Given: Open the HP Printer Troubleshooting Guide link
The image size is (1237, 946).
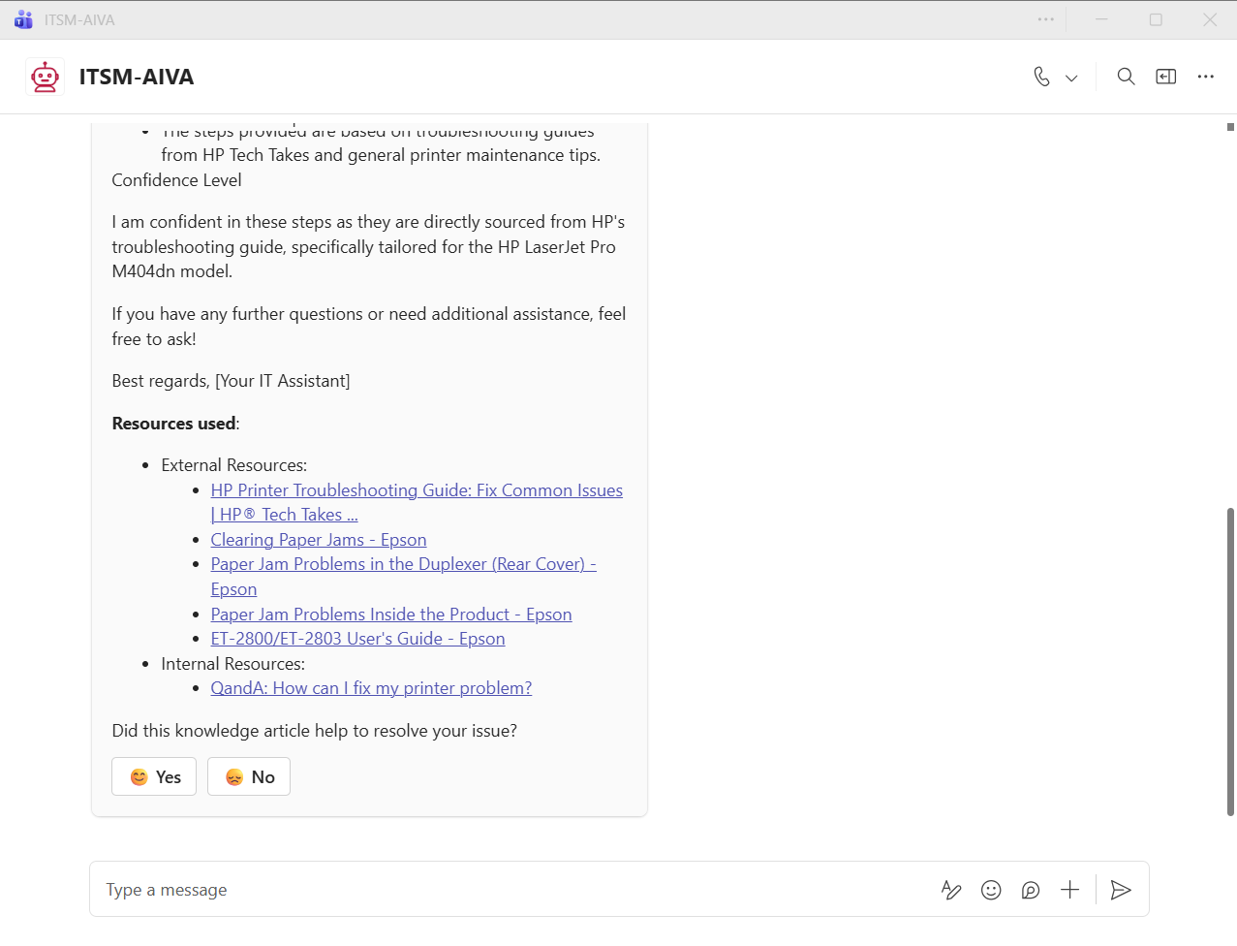Looking at the screenshot, I should [417, 490].
